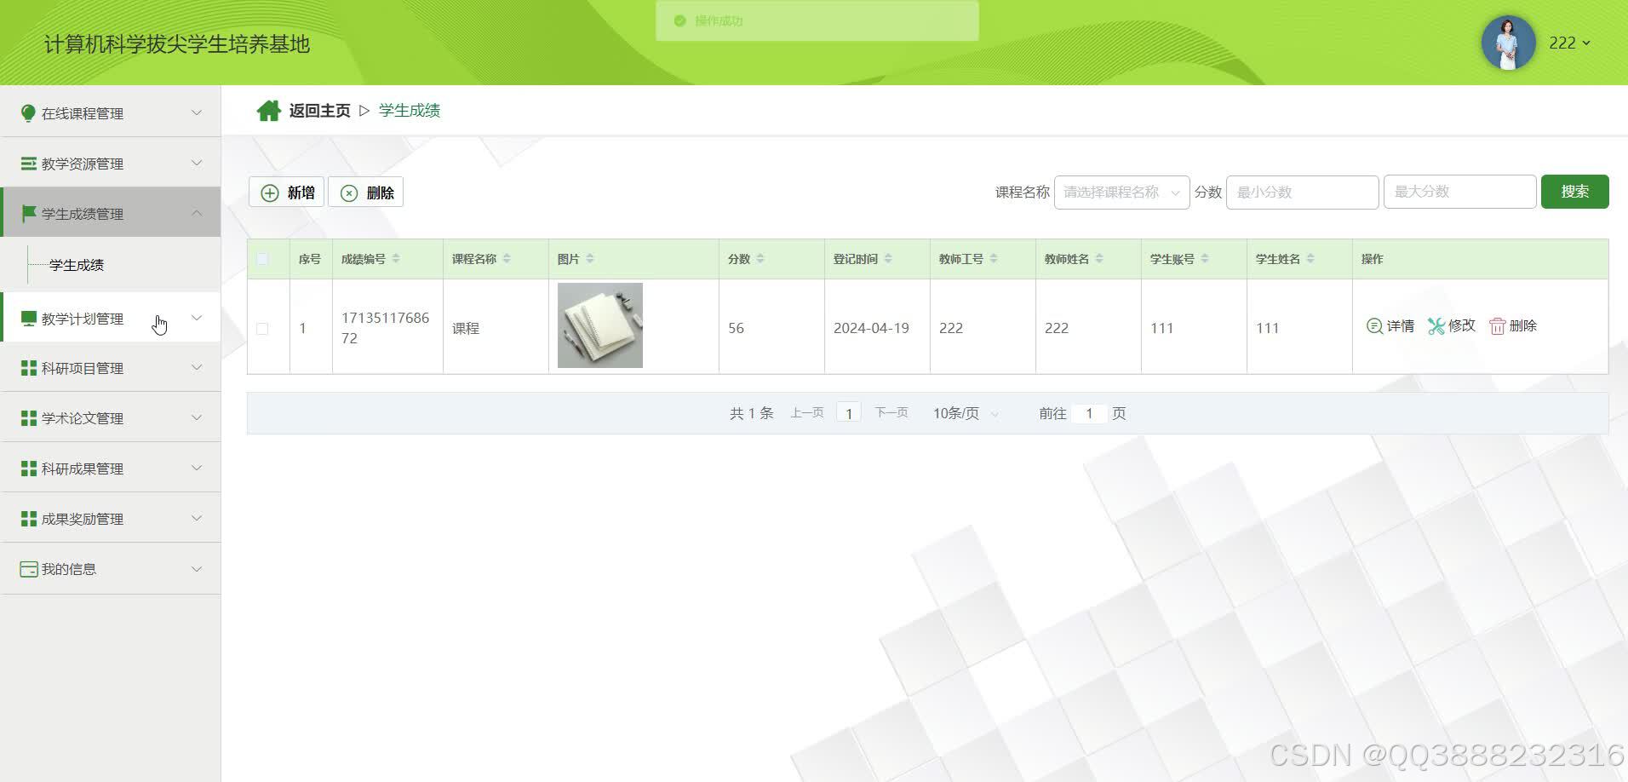This screenshot has width=1628, height=782.
Task: Expand 科研成果管理 with its chevron
Action: click(x=197, y=469)
